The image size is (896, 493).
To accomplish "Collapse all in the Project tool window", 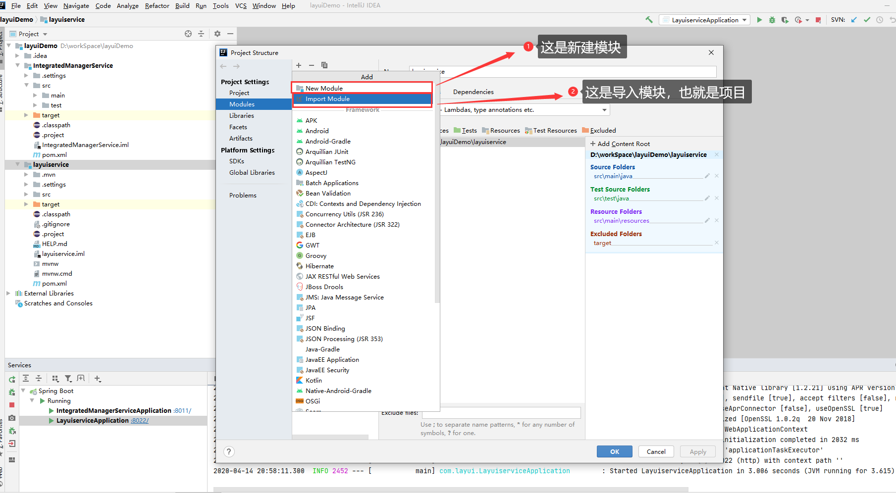I will [x=201, y=34].
